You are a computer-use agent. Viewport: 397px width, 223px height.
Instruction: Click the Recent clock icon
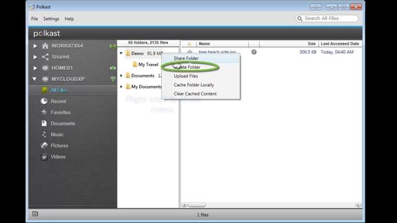point(44,101)
